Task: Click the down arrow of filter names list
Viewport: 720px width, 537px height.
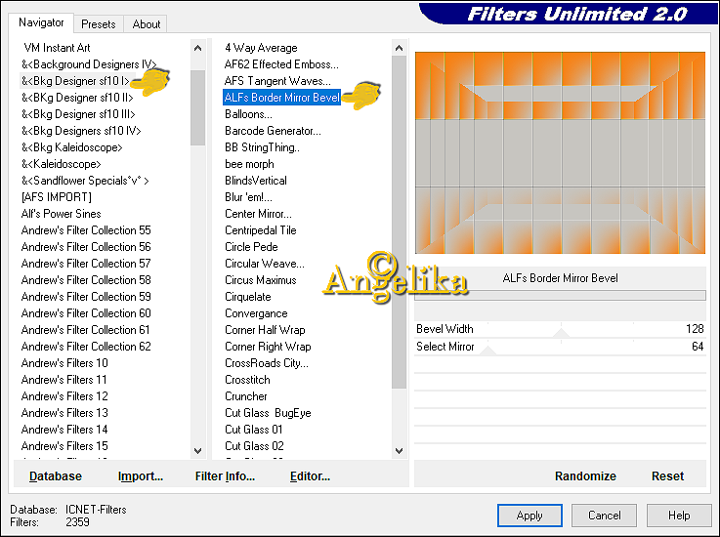Action: pyautogui.click(x=399, y=451)
